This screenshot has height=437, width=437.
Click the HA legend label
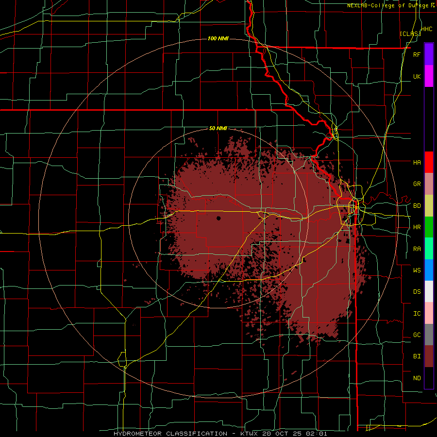click(417, 162)
